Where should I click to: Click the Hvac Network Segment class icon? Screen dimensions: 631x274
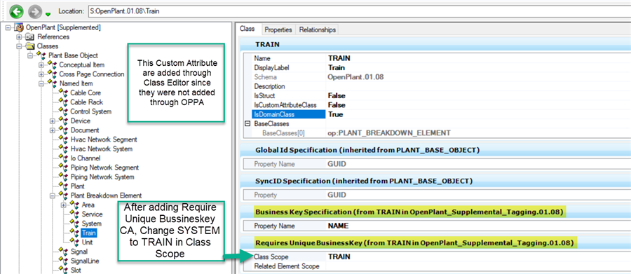tap(64, 139)
